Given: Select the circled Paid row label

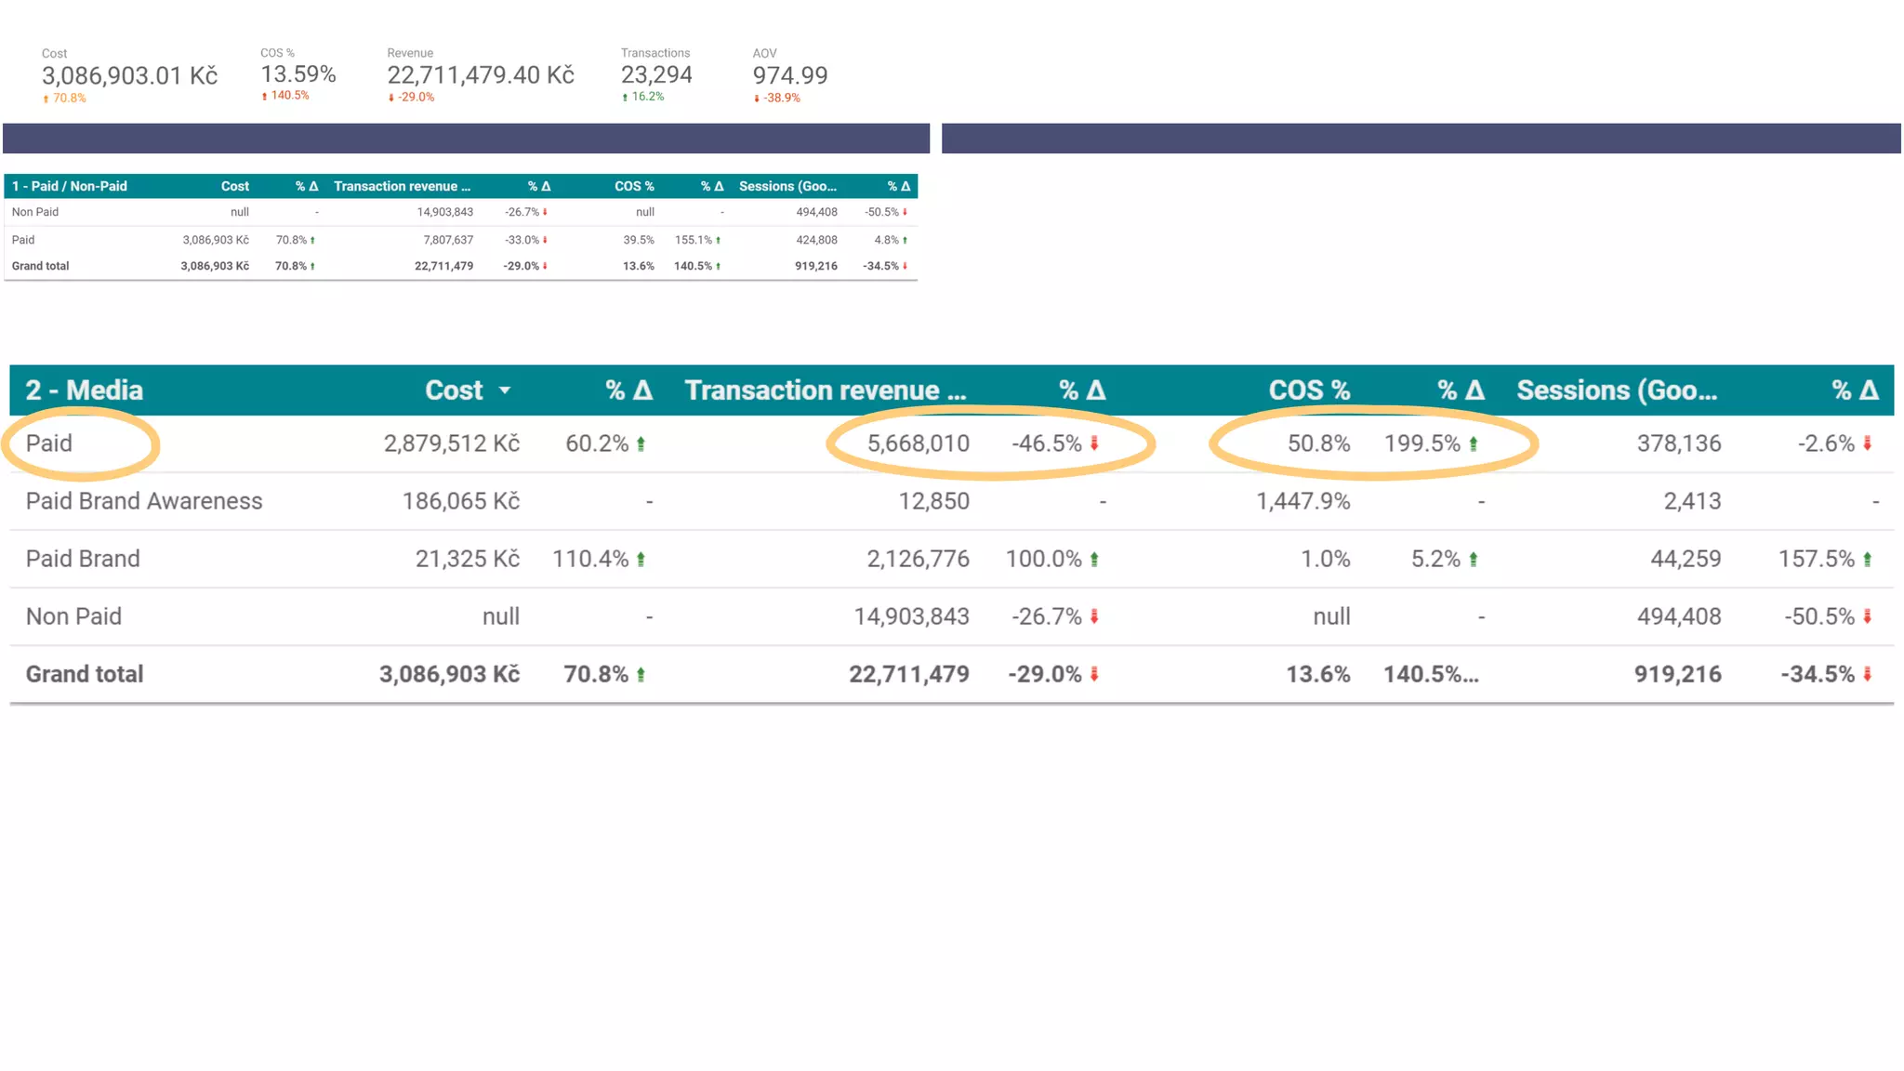Looking at the screenshot, I should point(49,443).
